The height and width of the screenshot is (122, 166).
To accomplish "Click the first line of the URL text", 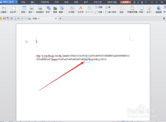I will [83, 56].
